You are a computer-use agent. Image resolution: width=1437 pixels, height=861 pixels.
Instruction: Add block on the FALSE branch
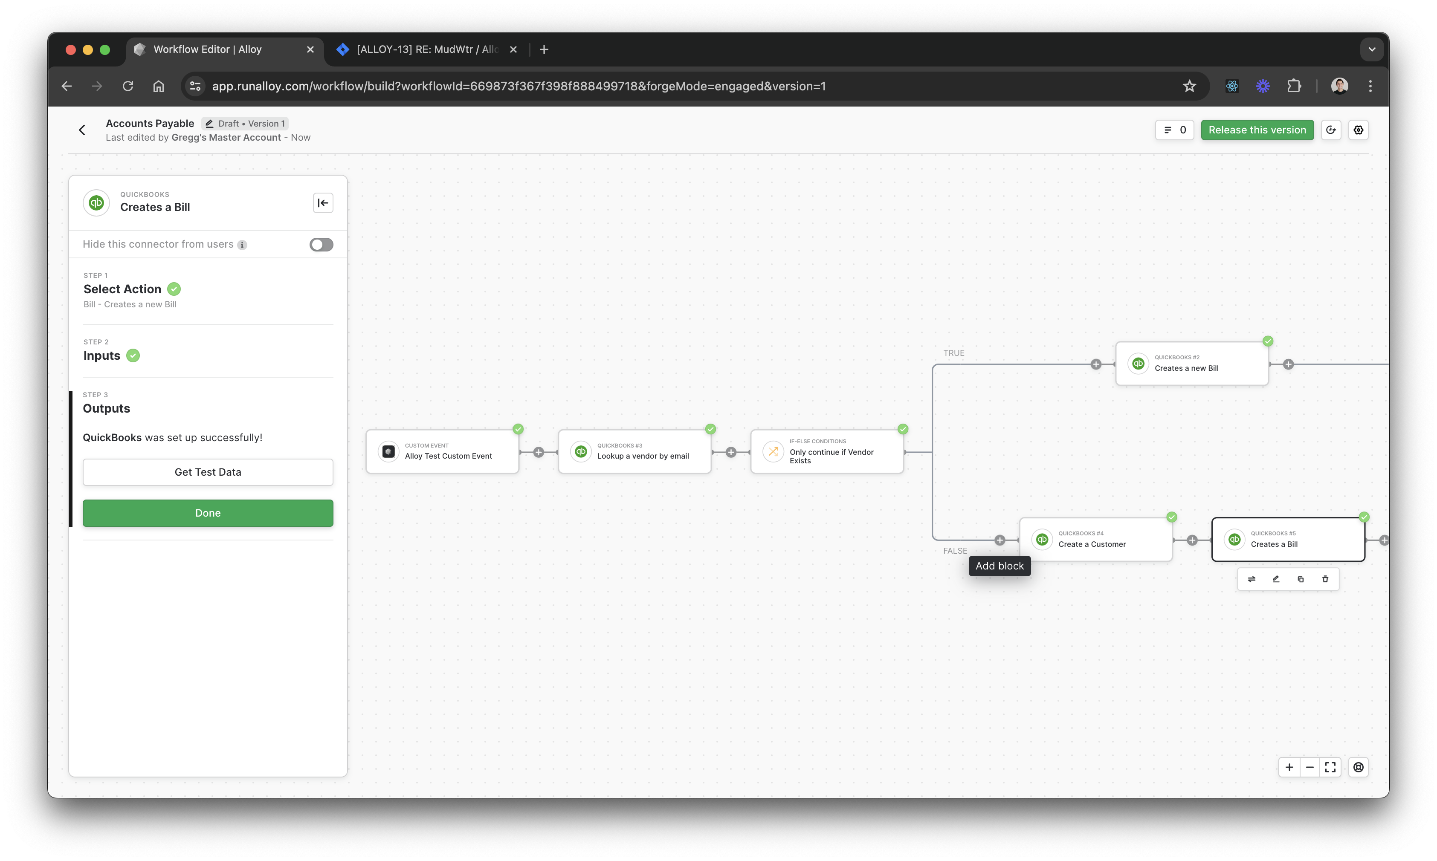[x=1000, y=540]
